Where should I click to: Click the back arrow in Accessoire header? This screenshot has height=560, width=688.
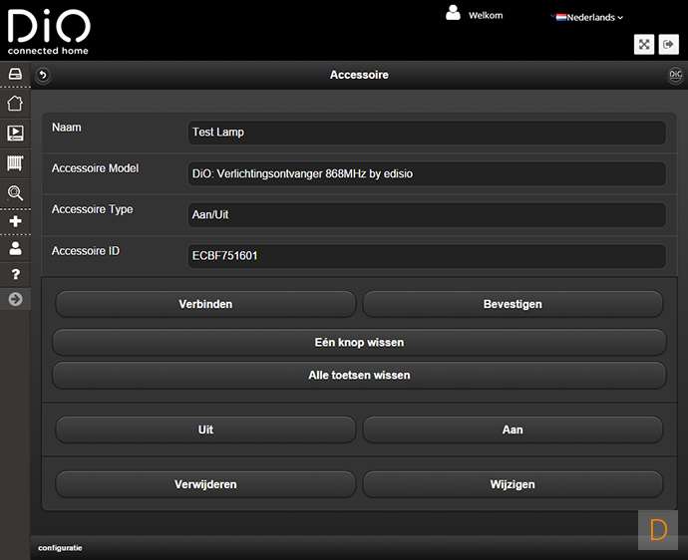43,76
